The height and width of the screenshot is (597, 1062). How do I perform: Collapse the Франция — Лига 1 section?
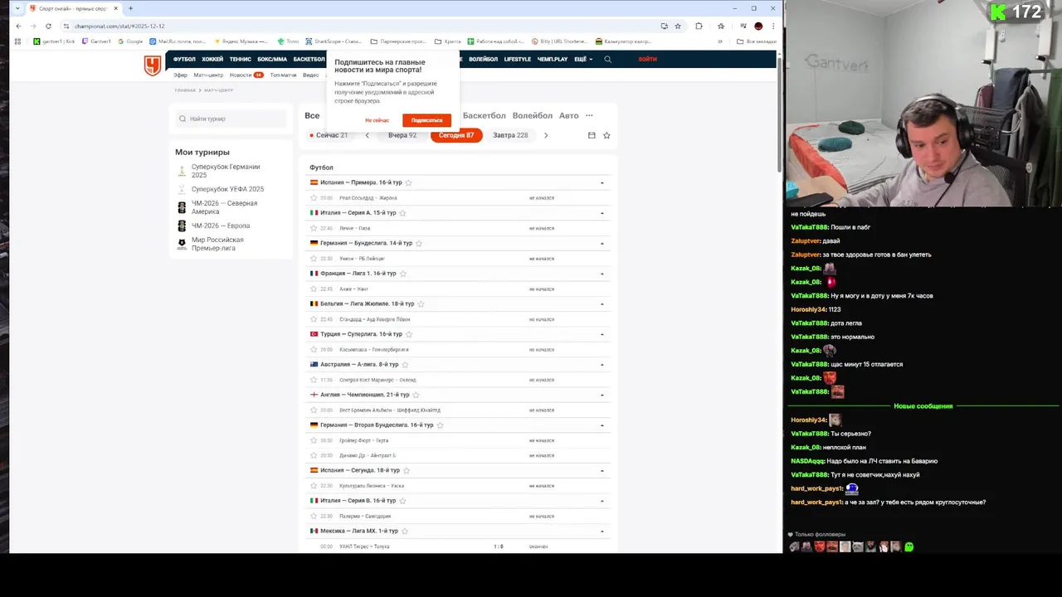(602, 274)
